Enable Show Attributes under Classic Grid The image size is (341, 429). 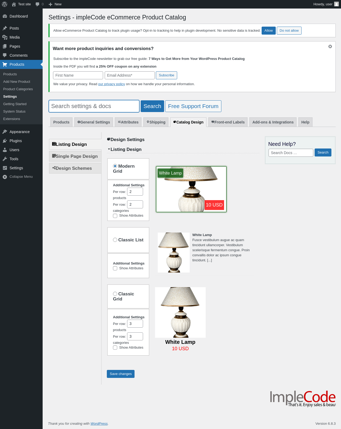click(x=115, y=348)
